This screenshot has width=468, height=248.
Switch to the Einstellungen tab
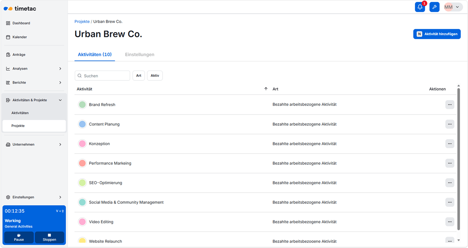(x=140, y=55)
